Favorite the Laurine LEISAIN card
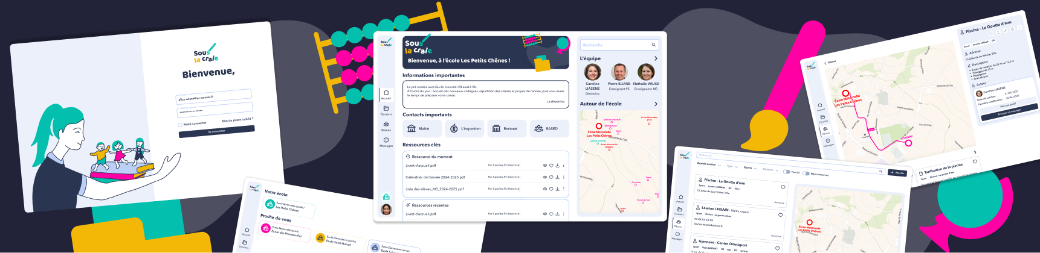 [x=780, y=215]
